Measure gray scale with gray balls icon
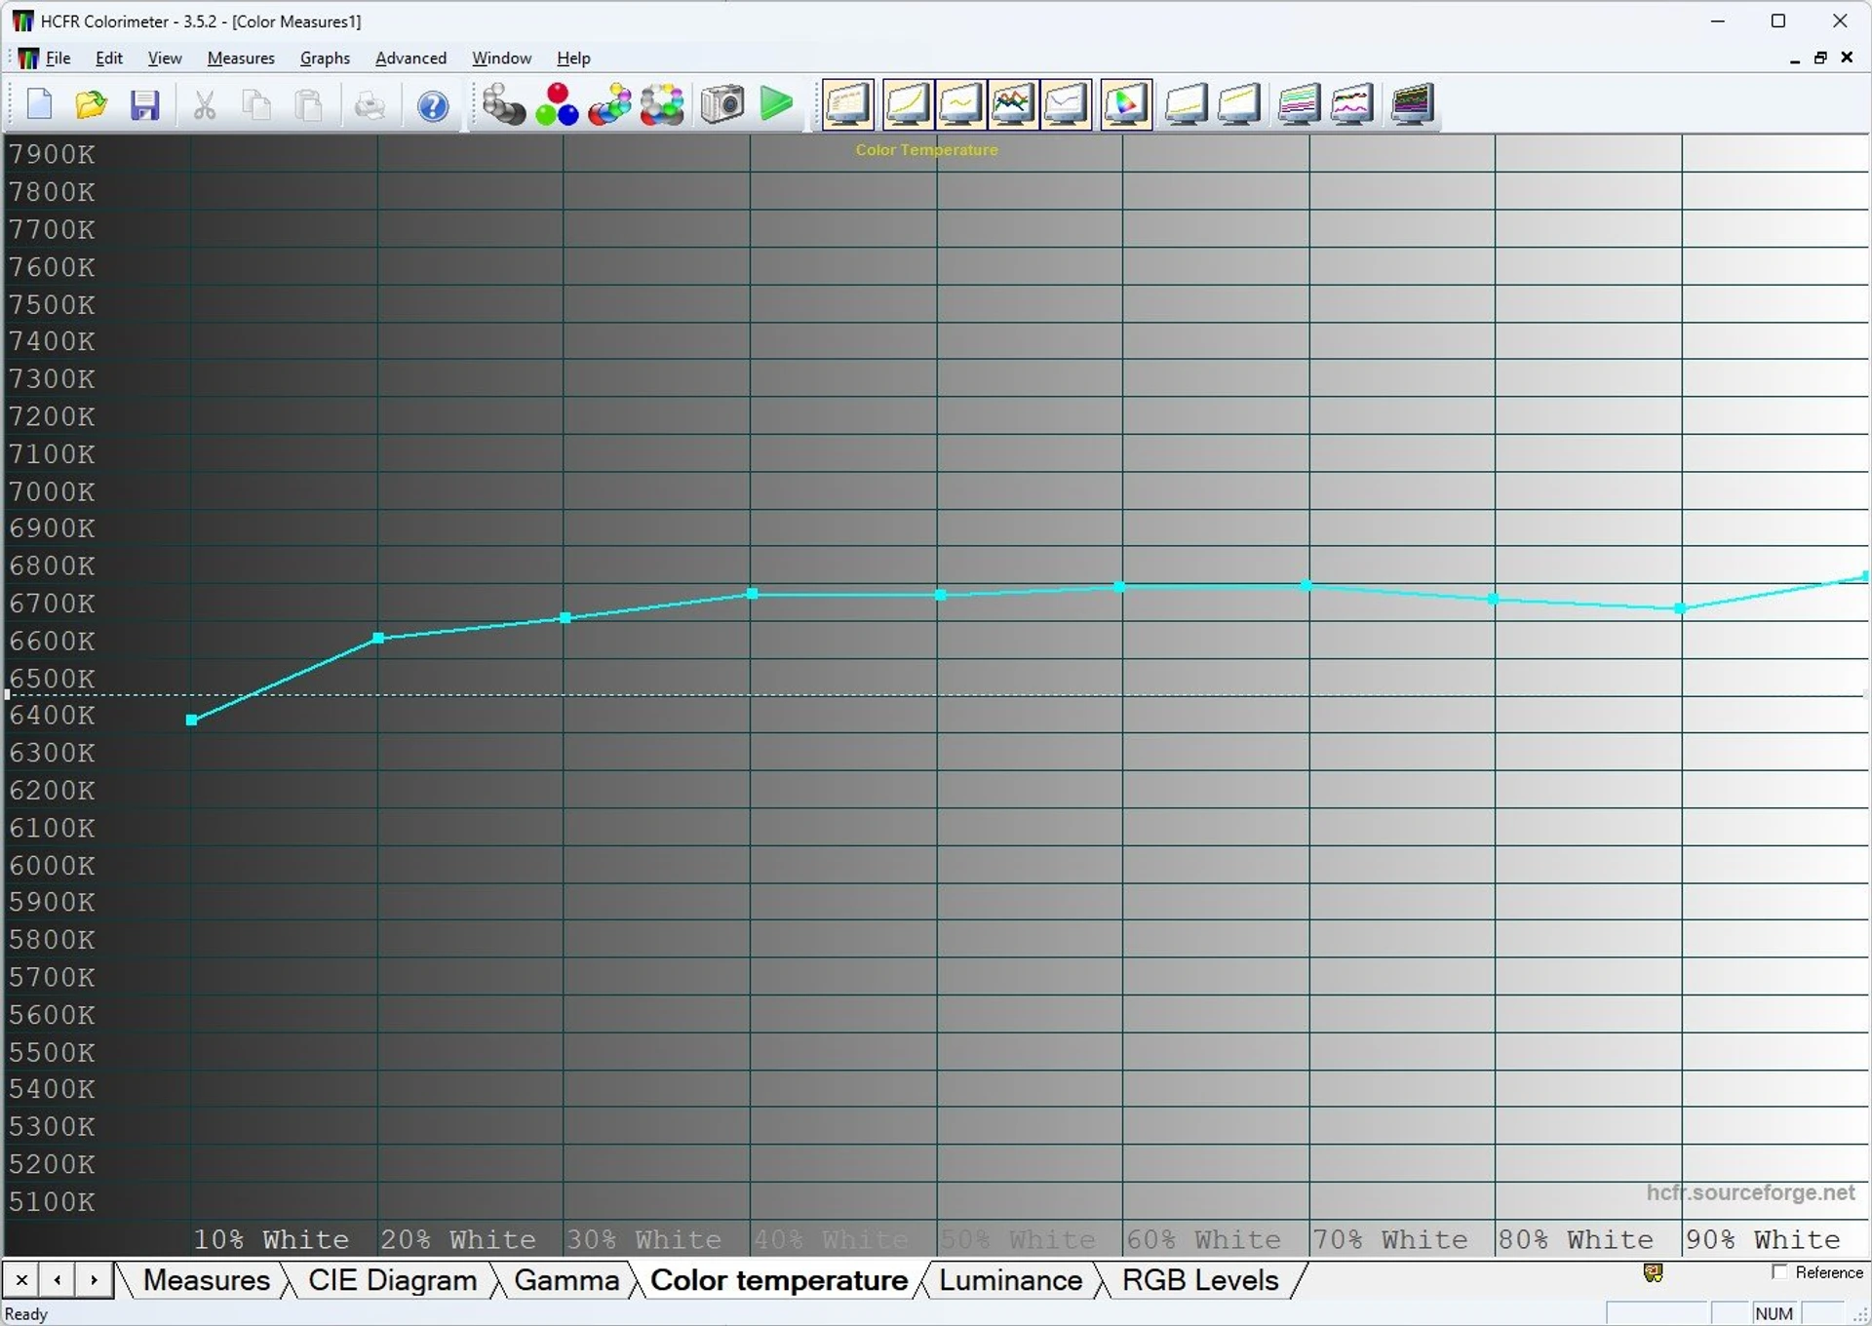1872x1326 pixels. coord(503,104)
